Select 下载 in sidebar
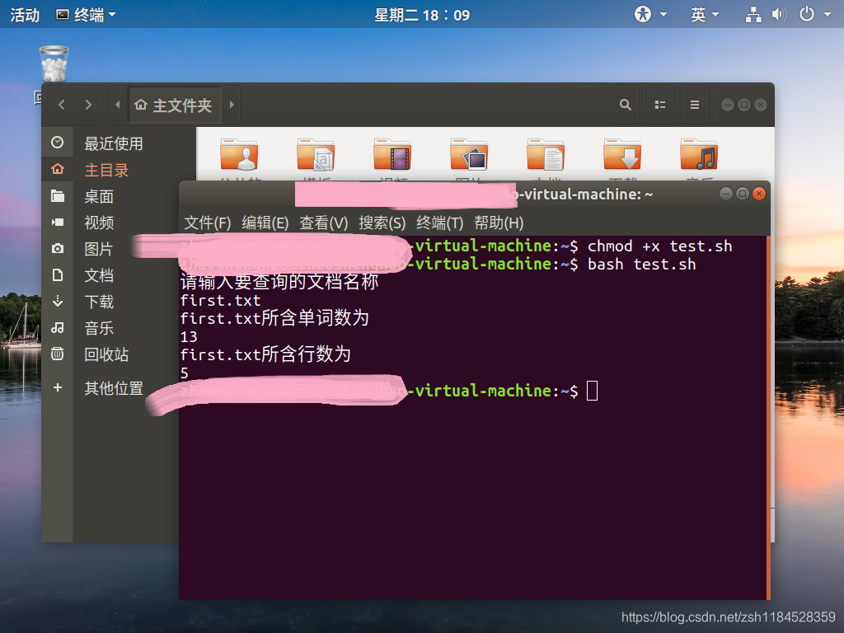This screenshot has width=844, height=633. (x=99, y=302)
